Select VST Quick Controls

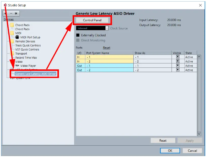tap(27, 49)
